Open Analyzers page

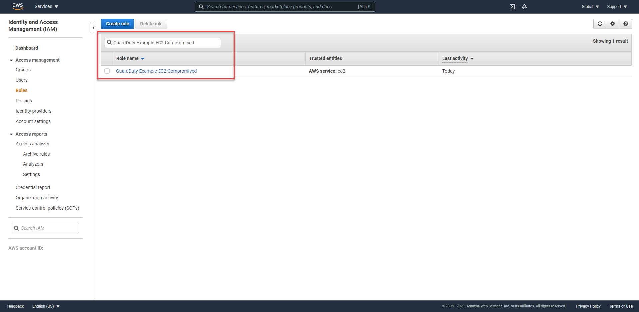pyautogui.click(x=33, y=164)
